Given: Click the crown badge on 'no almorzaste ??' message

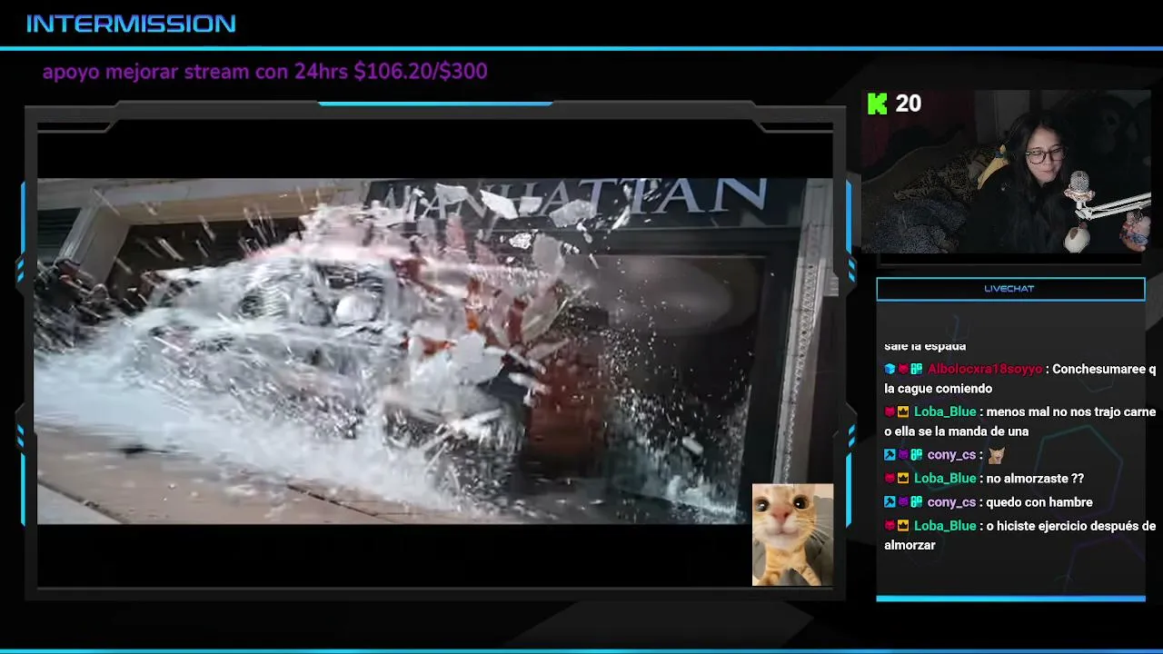Looking at the screenshot, I should click(x=903, y=478).
